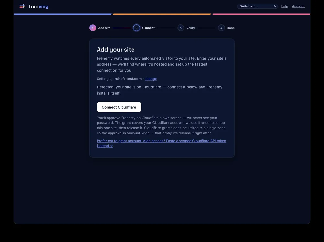This screenshot has height=242, width=324.
Task: Open the Switch site dropdown
Action: point(258,6)
